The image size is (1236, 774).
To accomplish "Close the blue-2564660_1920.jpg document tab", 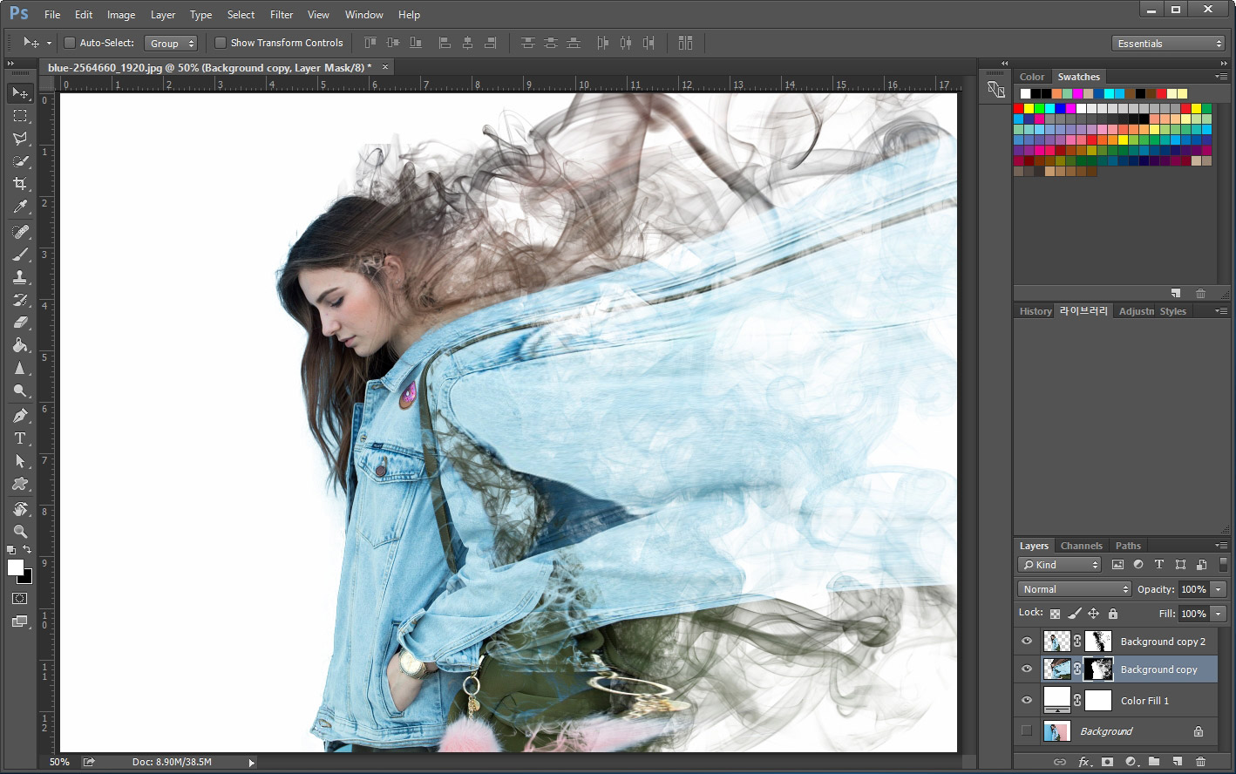I will click(384, 66).
